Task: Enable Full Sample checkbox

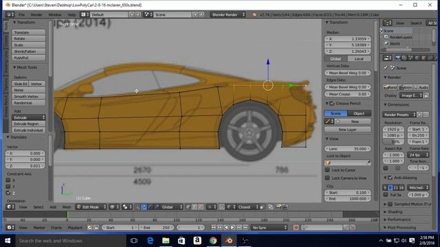Action: point(386,194)
